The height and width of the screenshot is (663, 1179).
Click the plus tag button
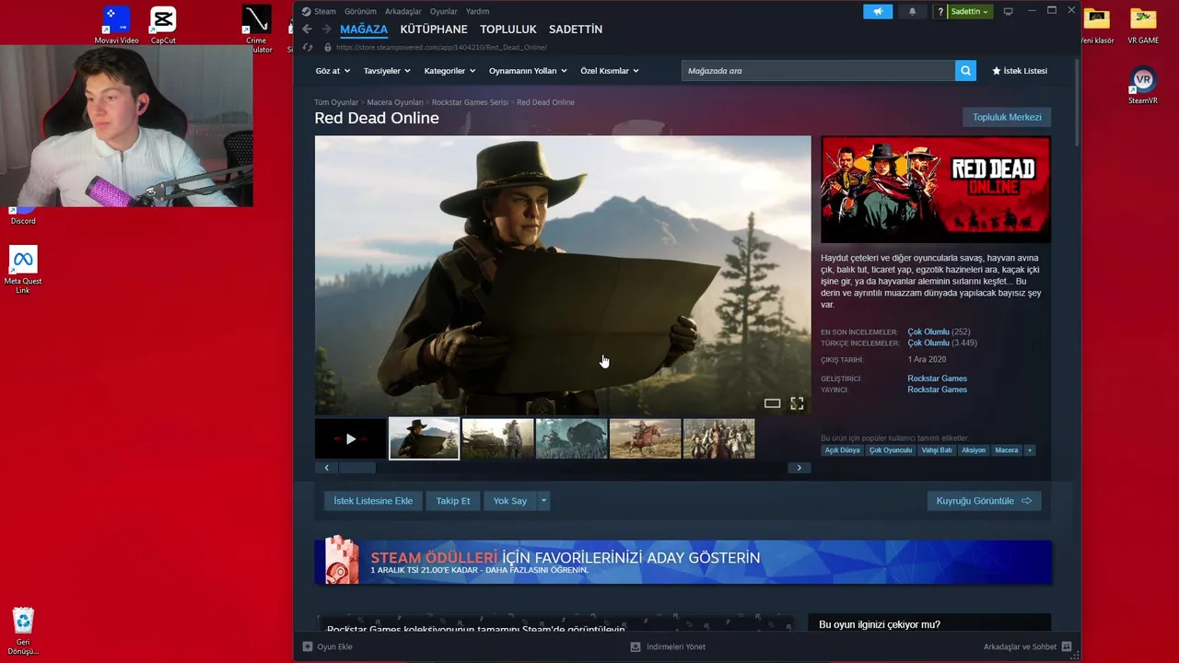point(1030,450)
